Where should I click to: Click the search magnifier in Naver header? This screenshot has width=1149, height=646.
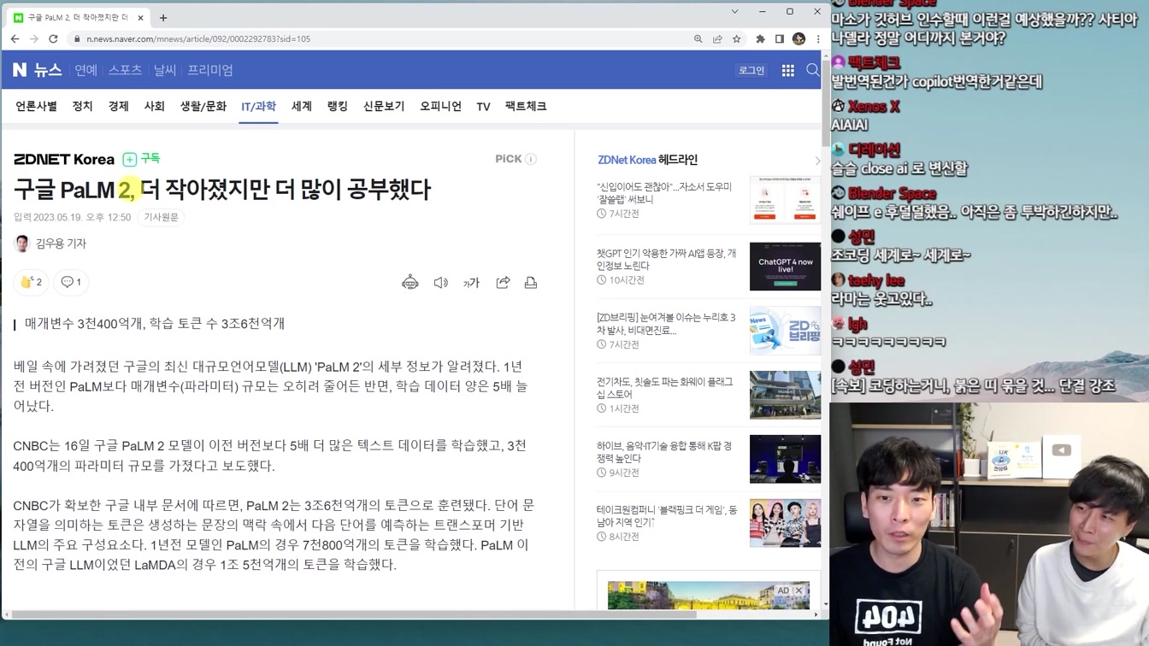pos(813,70)
